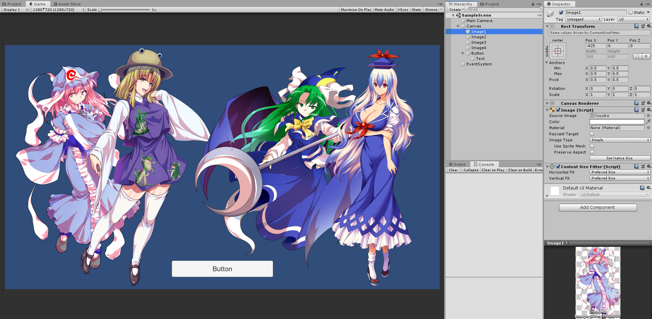652x319 pixels.
Task: Open the Create menu in Hierarchy
Action: click(x=456, y=9)
